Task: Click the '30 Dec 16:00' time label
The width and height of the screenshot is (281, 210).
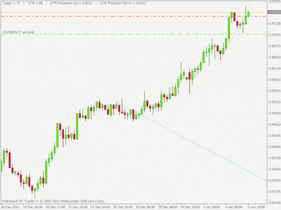Action: [x=190, y=207]
